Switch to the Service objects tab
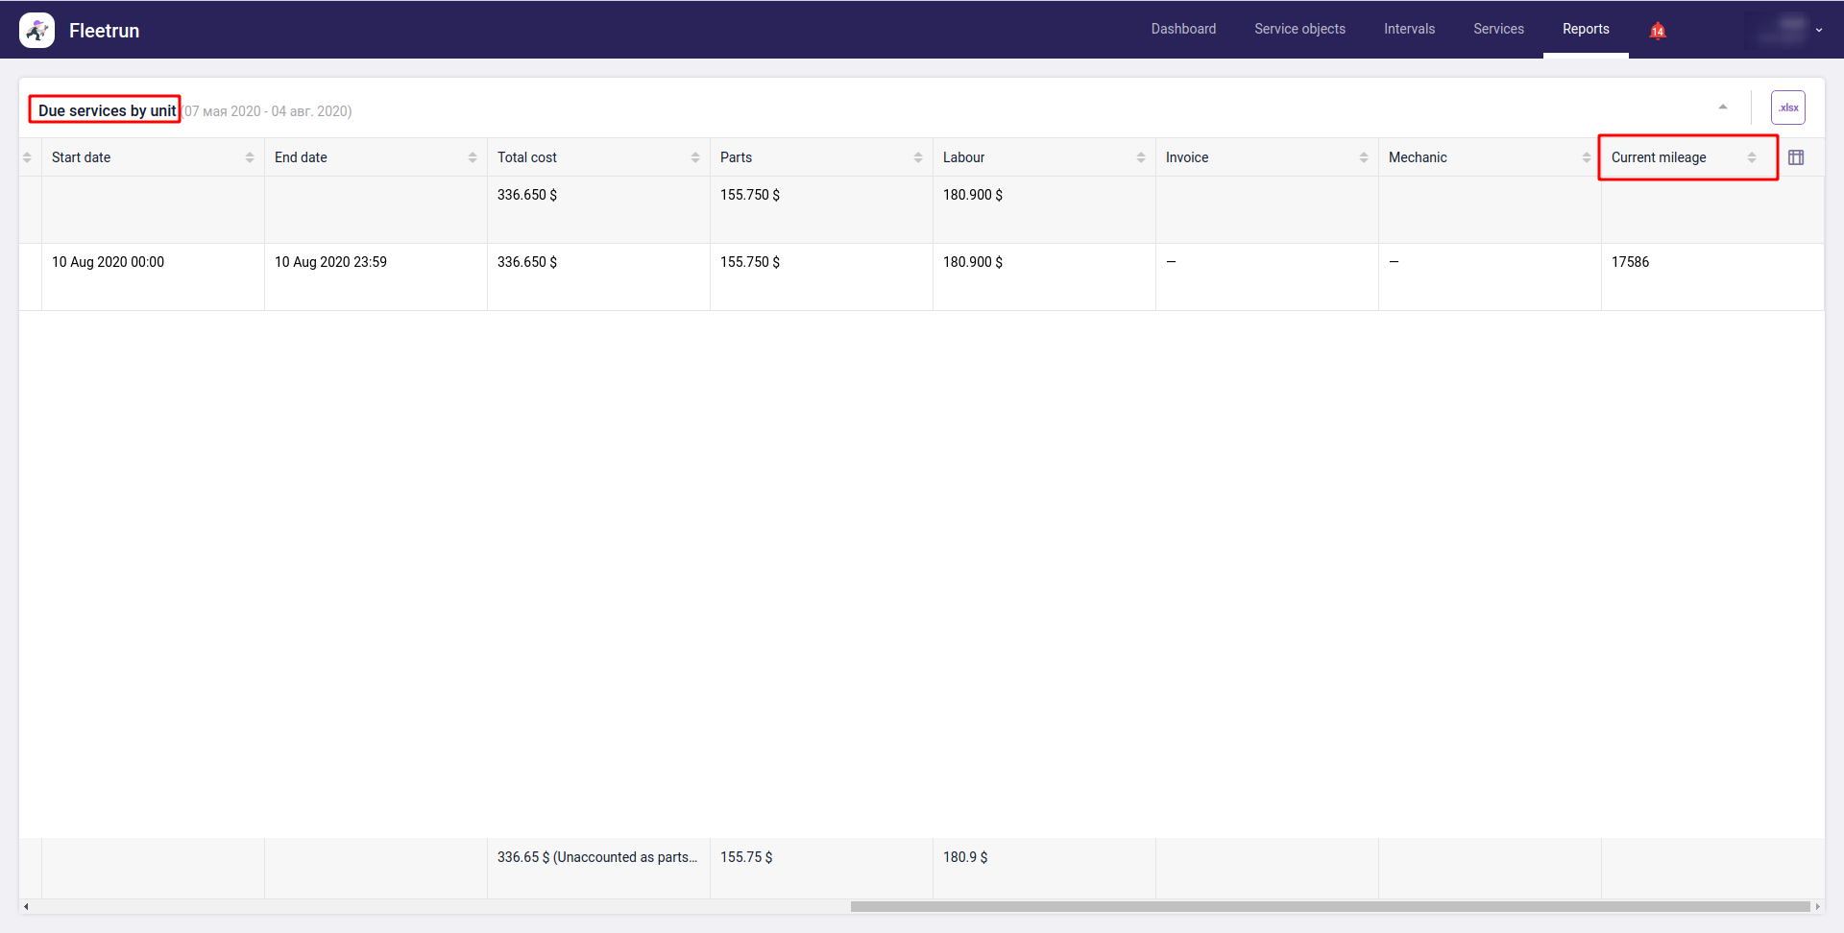This screenshot has height=933, width=1844. (x=1299, y=30)
